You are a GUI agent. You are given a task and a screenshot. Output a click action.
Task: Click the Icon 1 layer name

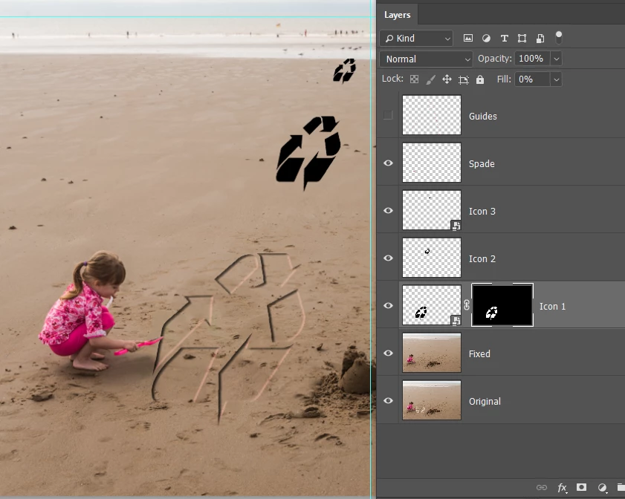[552, 306]
